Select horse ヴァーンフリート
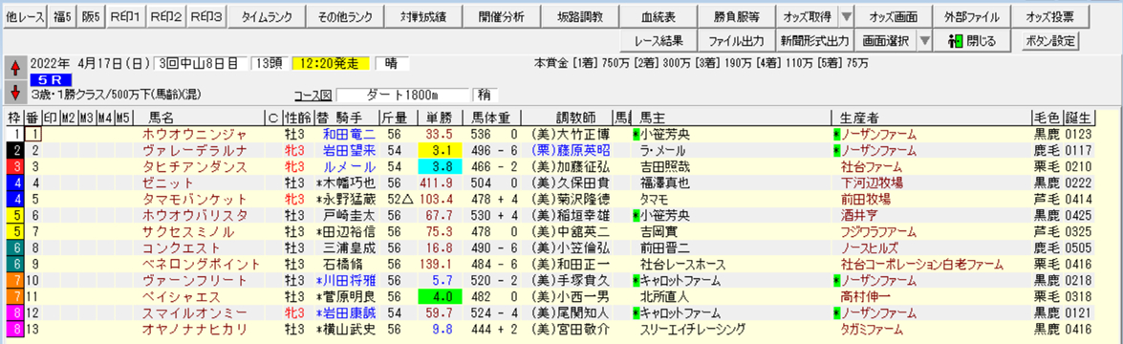 (194, 280)
